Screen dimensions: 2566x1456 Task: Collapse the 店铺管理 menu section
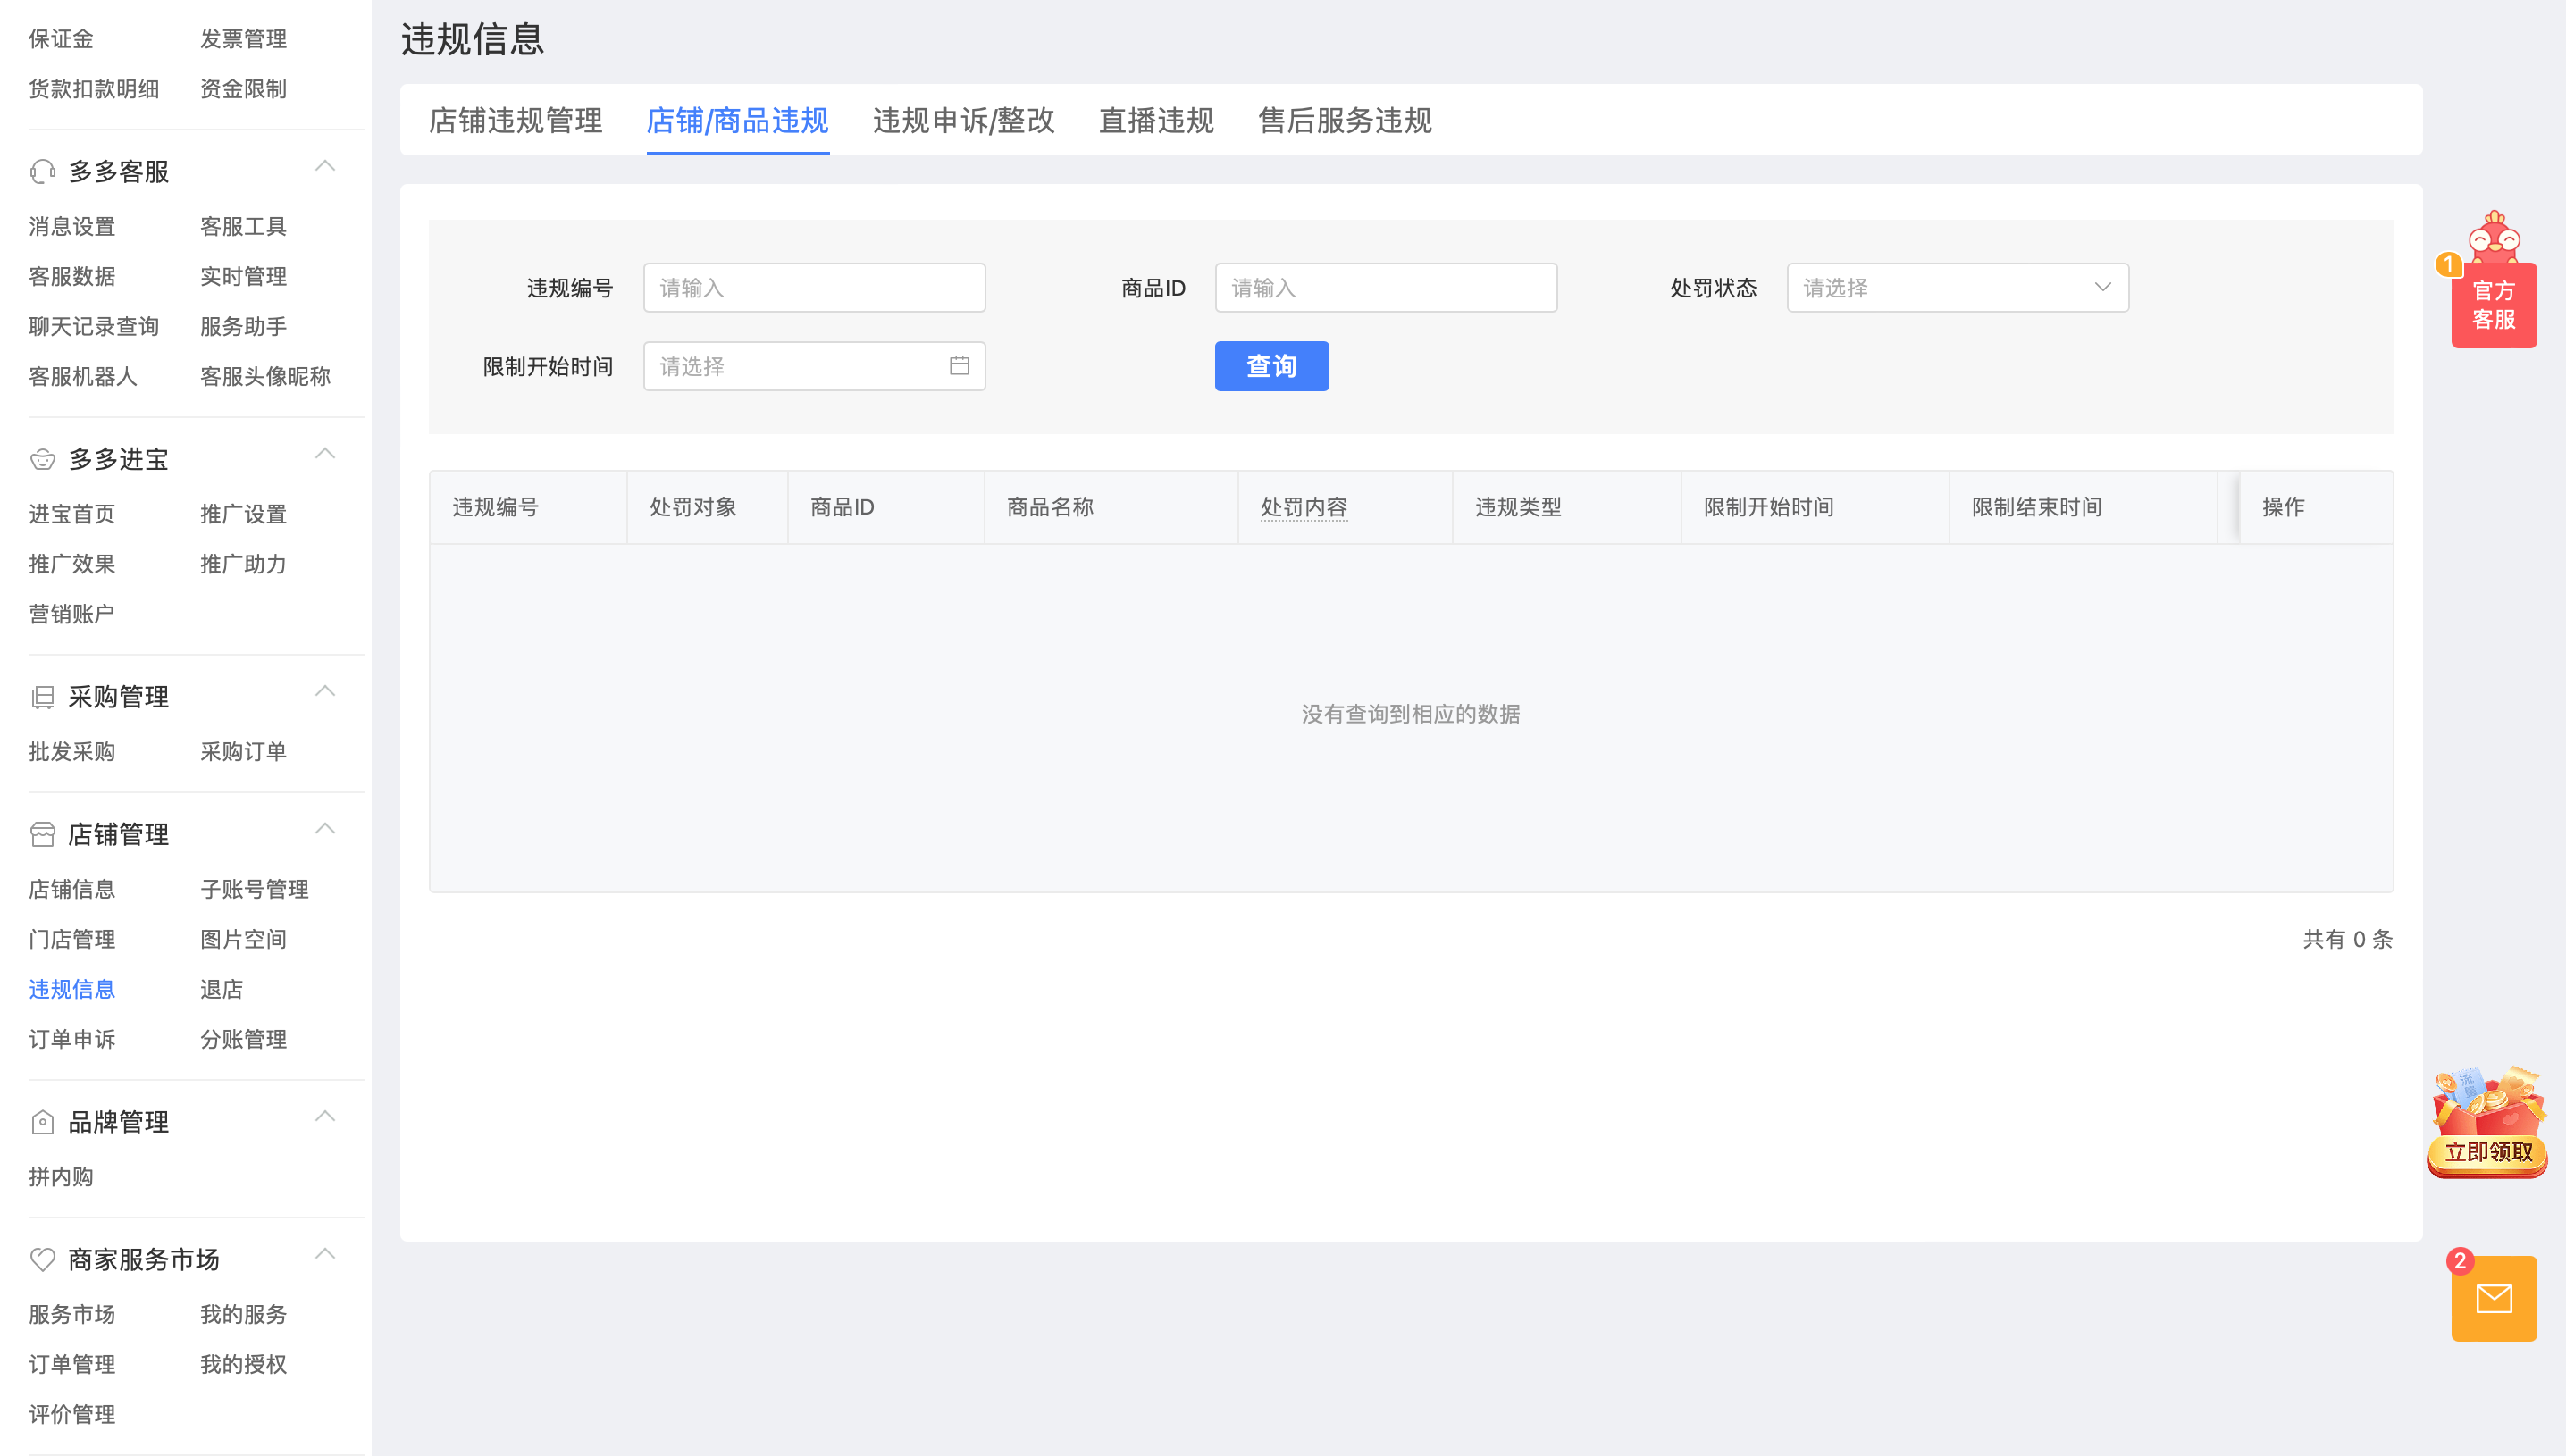tap(325, 829)
